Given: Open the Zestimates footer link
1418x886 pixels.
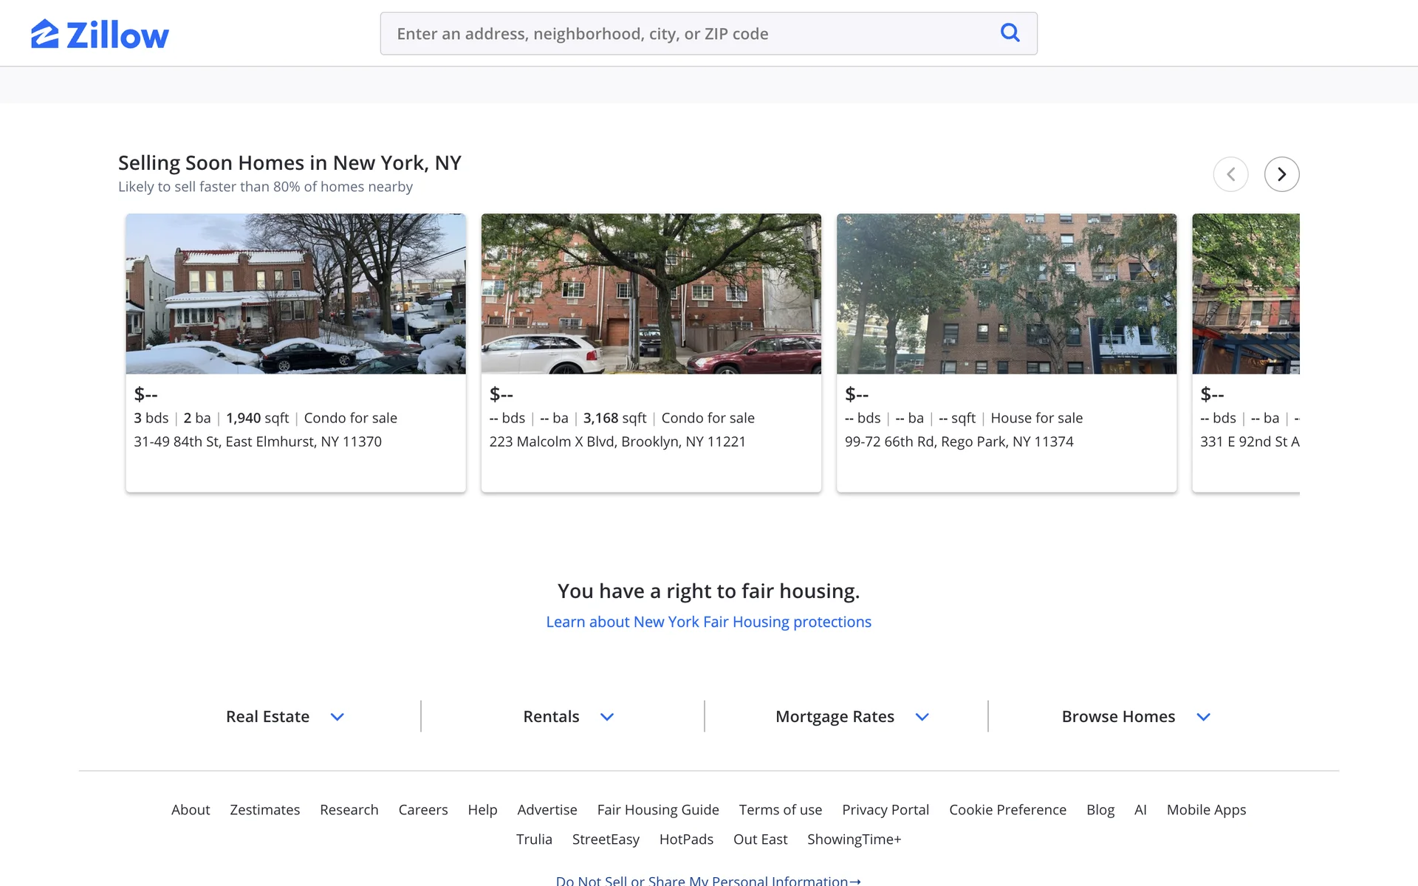Looking at the screenshot, I should pos(264,809).
